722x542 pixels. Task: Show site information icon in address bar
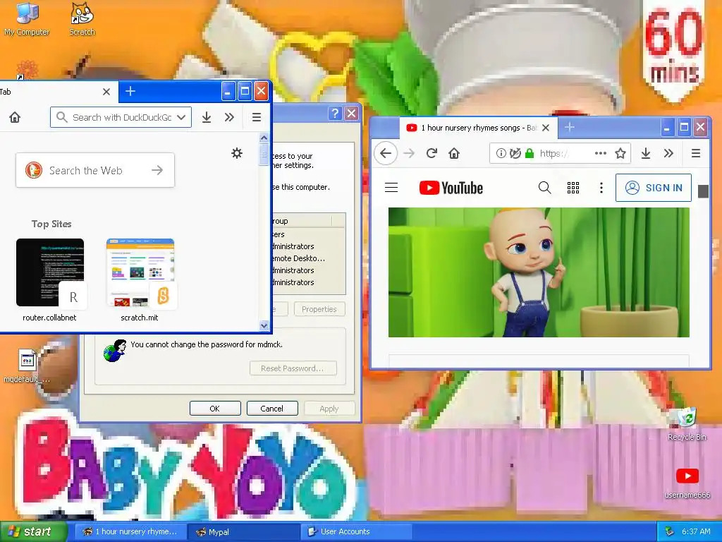(x=501, y=153)
